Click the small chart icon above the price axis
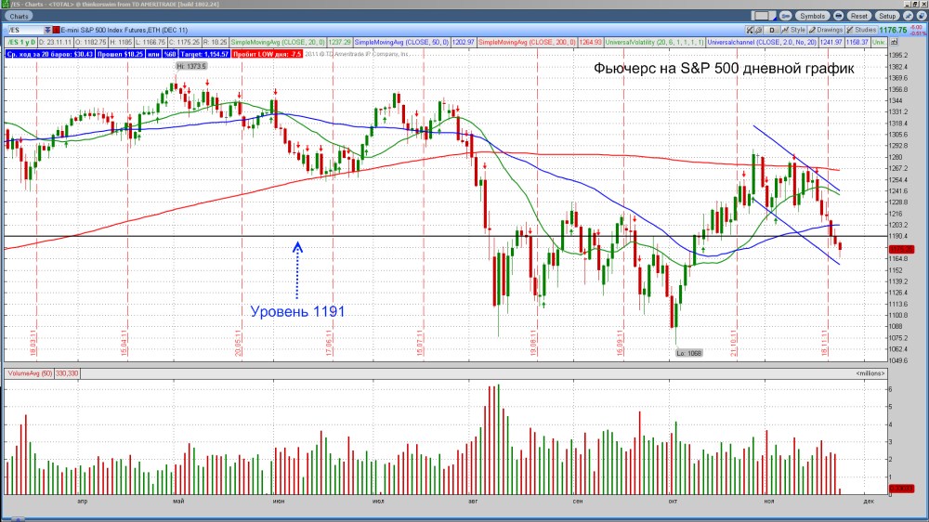 894,43
